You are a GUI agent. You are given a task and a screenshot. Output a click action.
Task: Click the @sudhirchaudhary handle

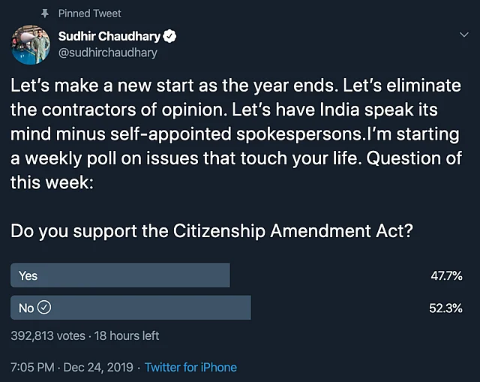(x=108, y=53)
